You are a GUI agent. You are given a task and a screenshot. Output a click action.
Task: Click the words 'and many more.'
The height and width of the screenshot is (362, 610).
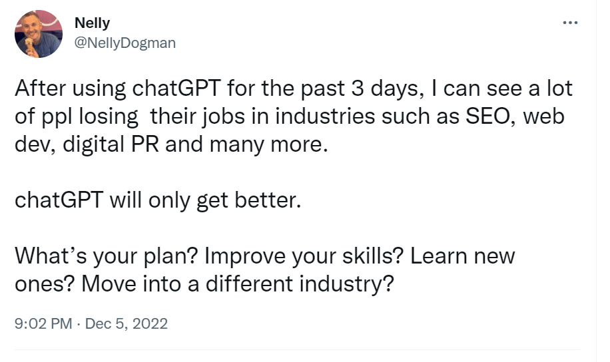point(246,144)
